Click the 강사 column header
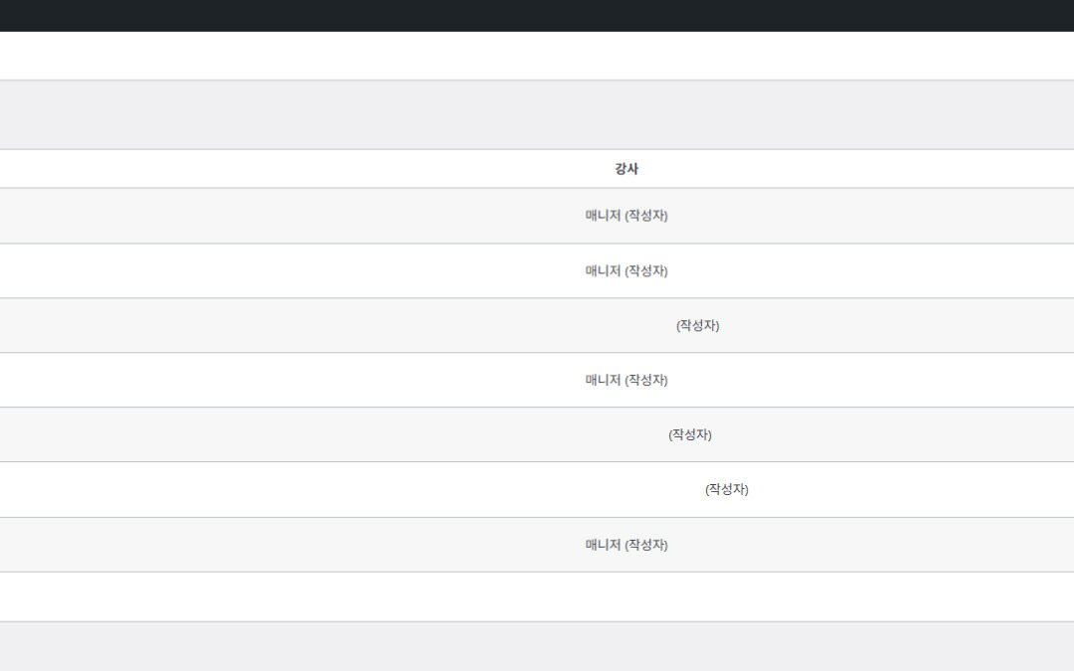Viewport: 1074px width, 671px height. click(x=626, y=168)
